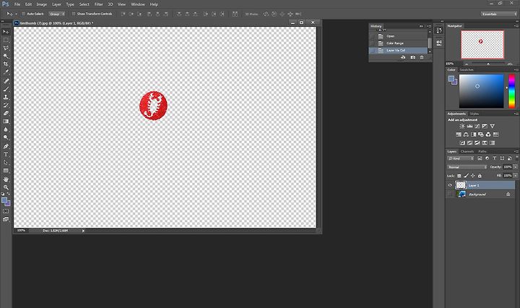Open the File menu
520x308 pixels.
coord(17,4)
